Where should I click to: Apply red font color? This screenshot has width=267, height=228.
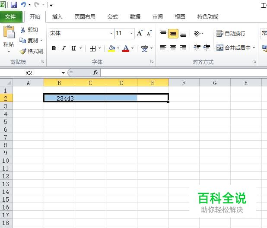point(126,48)
